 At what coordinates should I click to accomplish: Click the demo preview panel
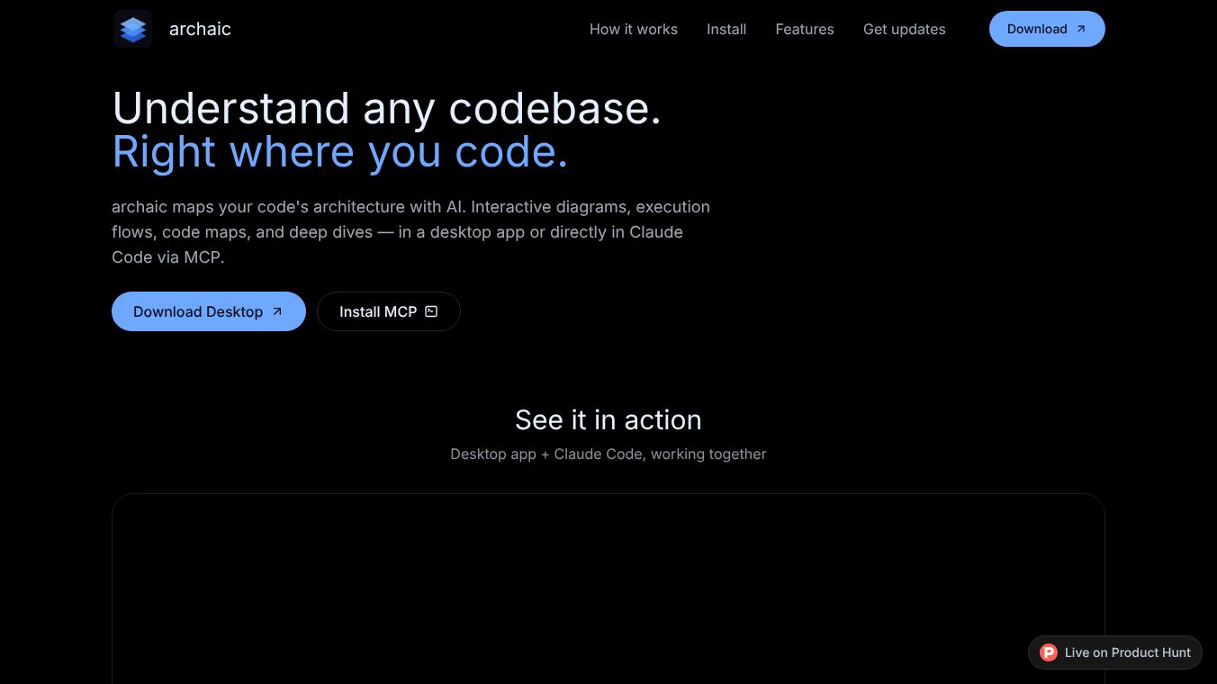point(608,589)
